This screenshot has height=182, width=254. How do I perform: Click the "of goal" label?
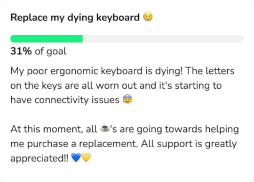[50, 51]
